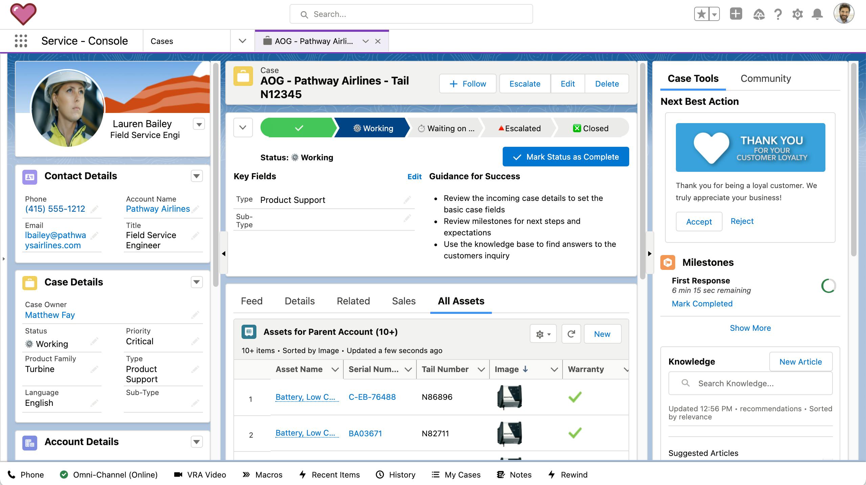The image size is (866, 485).
Task: Click the notifications bell icon
Action: 817,14
